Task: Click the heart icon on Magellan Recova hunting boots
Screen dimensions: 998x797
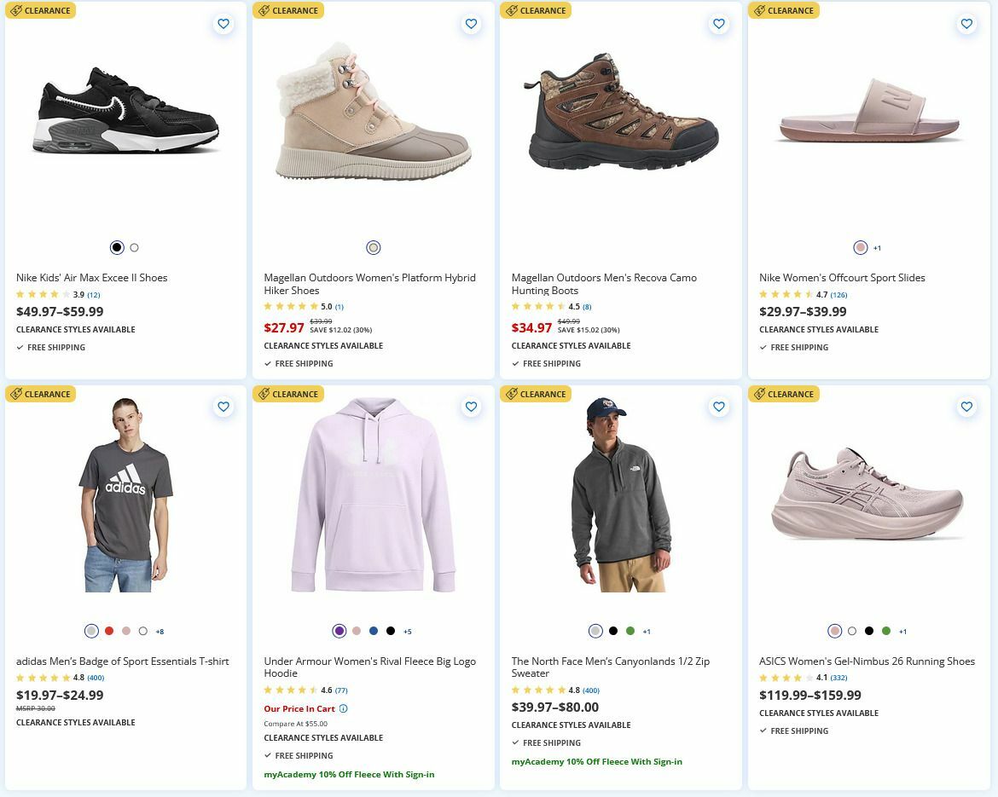Action: pyautogui.click(x=718, y=24)
